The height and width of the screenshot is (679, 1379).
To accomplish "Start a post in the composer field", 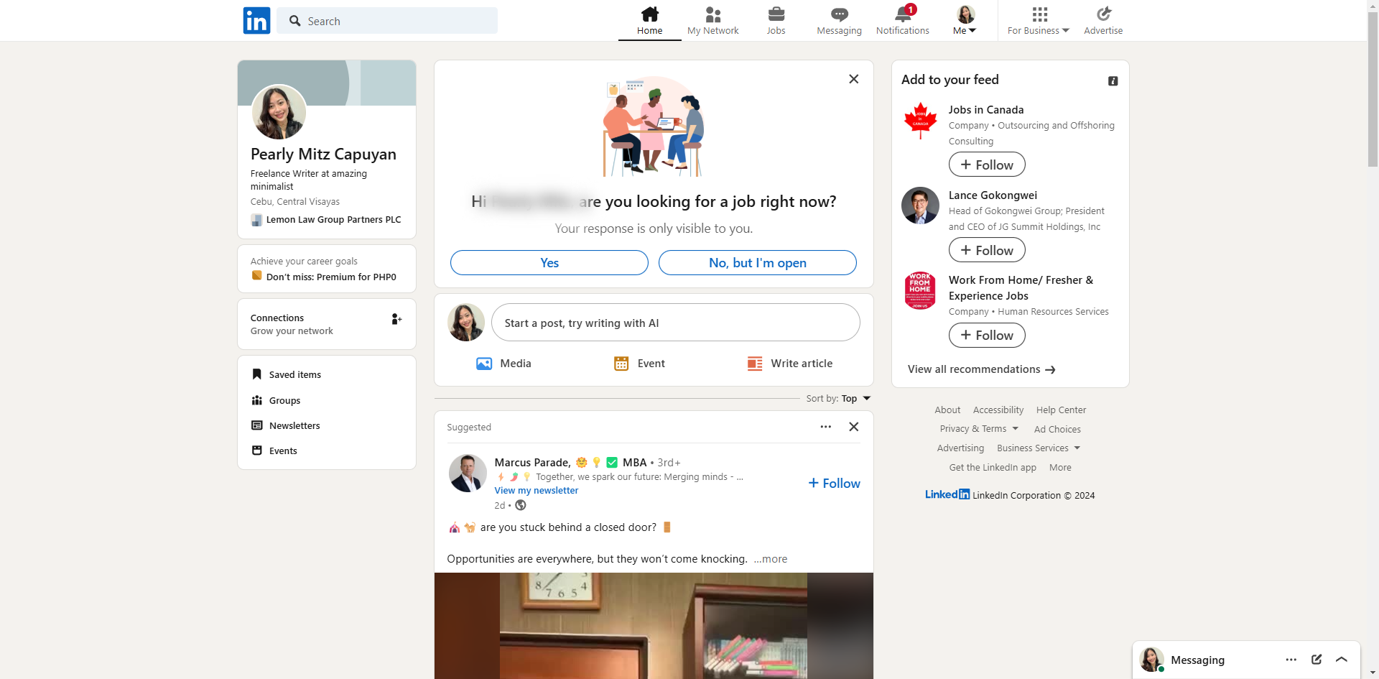I will 676,323.
